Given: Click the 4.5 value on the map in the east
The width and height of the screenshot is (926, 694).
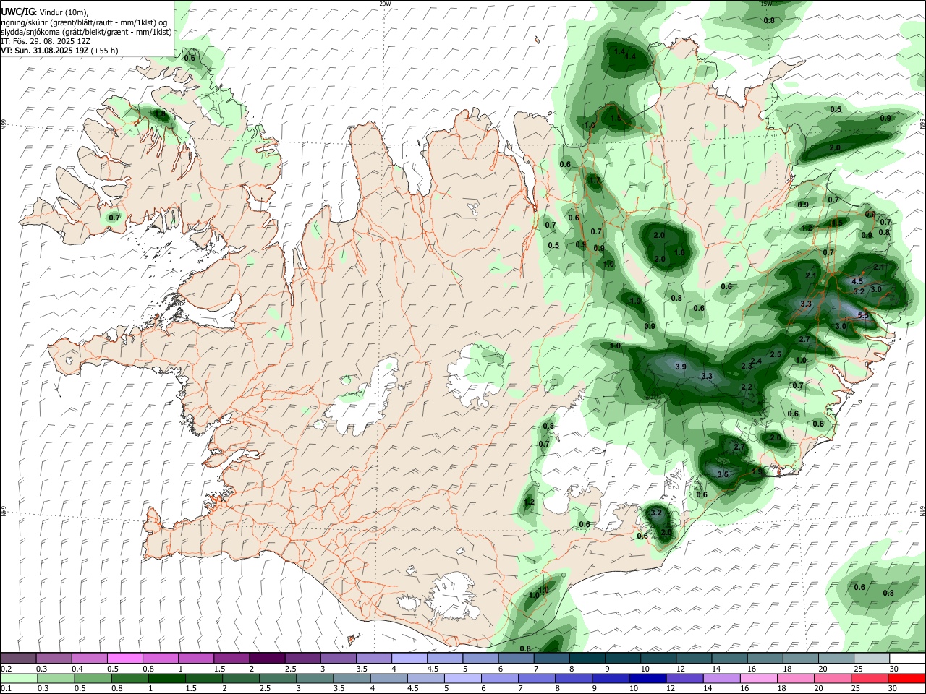Looking at the screenshot, I should (857, 281).
